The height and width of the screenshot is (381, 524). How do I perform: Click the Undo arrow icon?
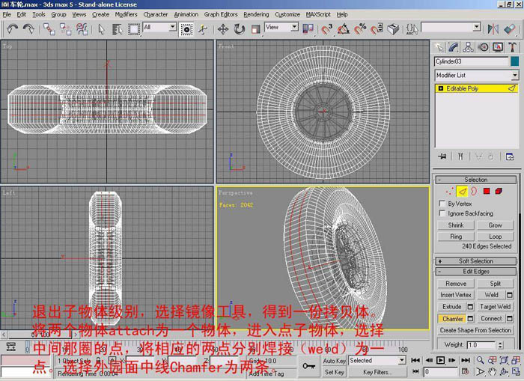point(12,29)
